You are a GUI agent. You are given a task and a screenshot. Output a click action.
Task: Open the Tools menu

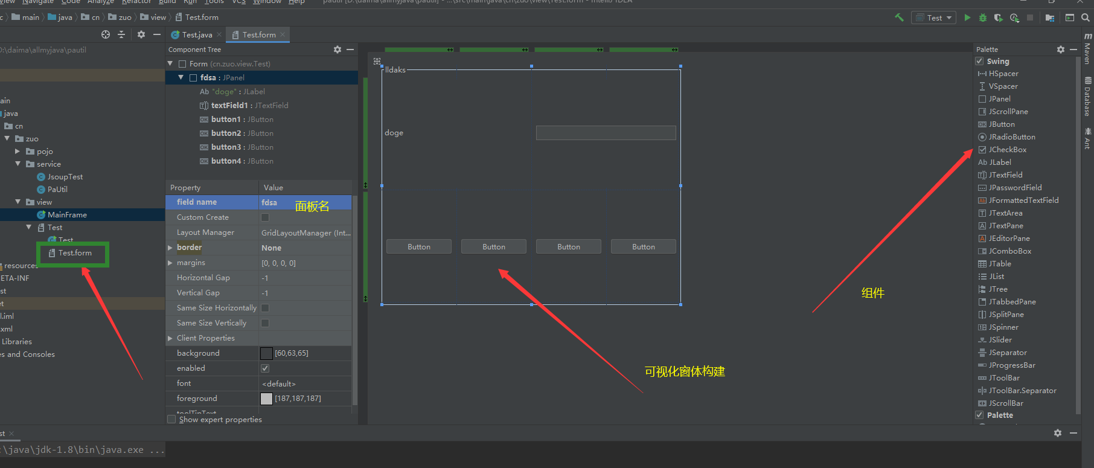[214, 2]
